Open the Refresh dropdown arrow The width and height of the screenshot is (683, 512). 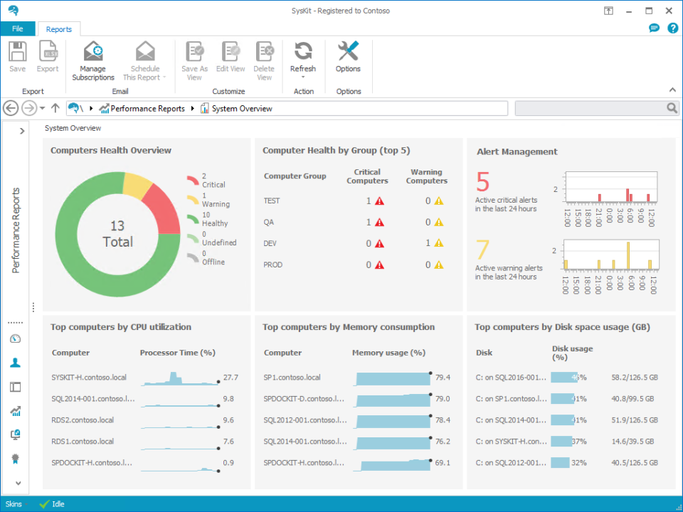pyautogui.click(x=303, y=78)
